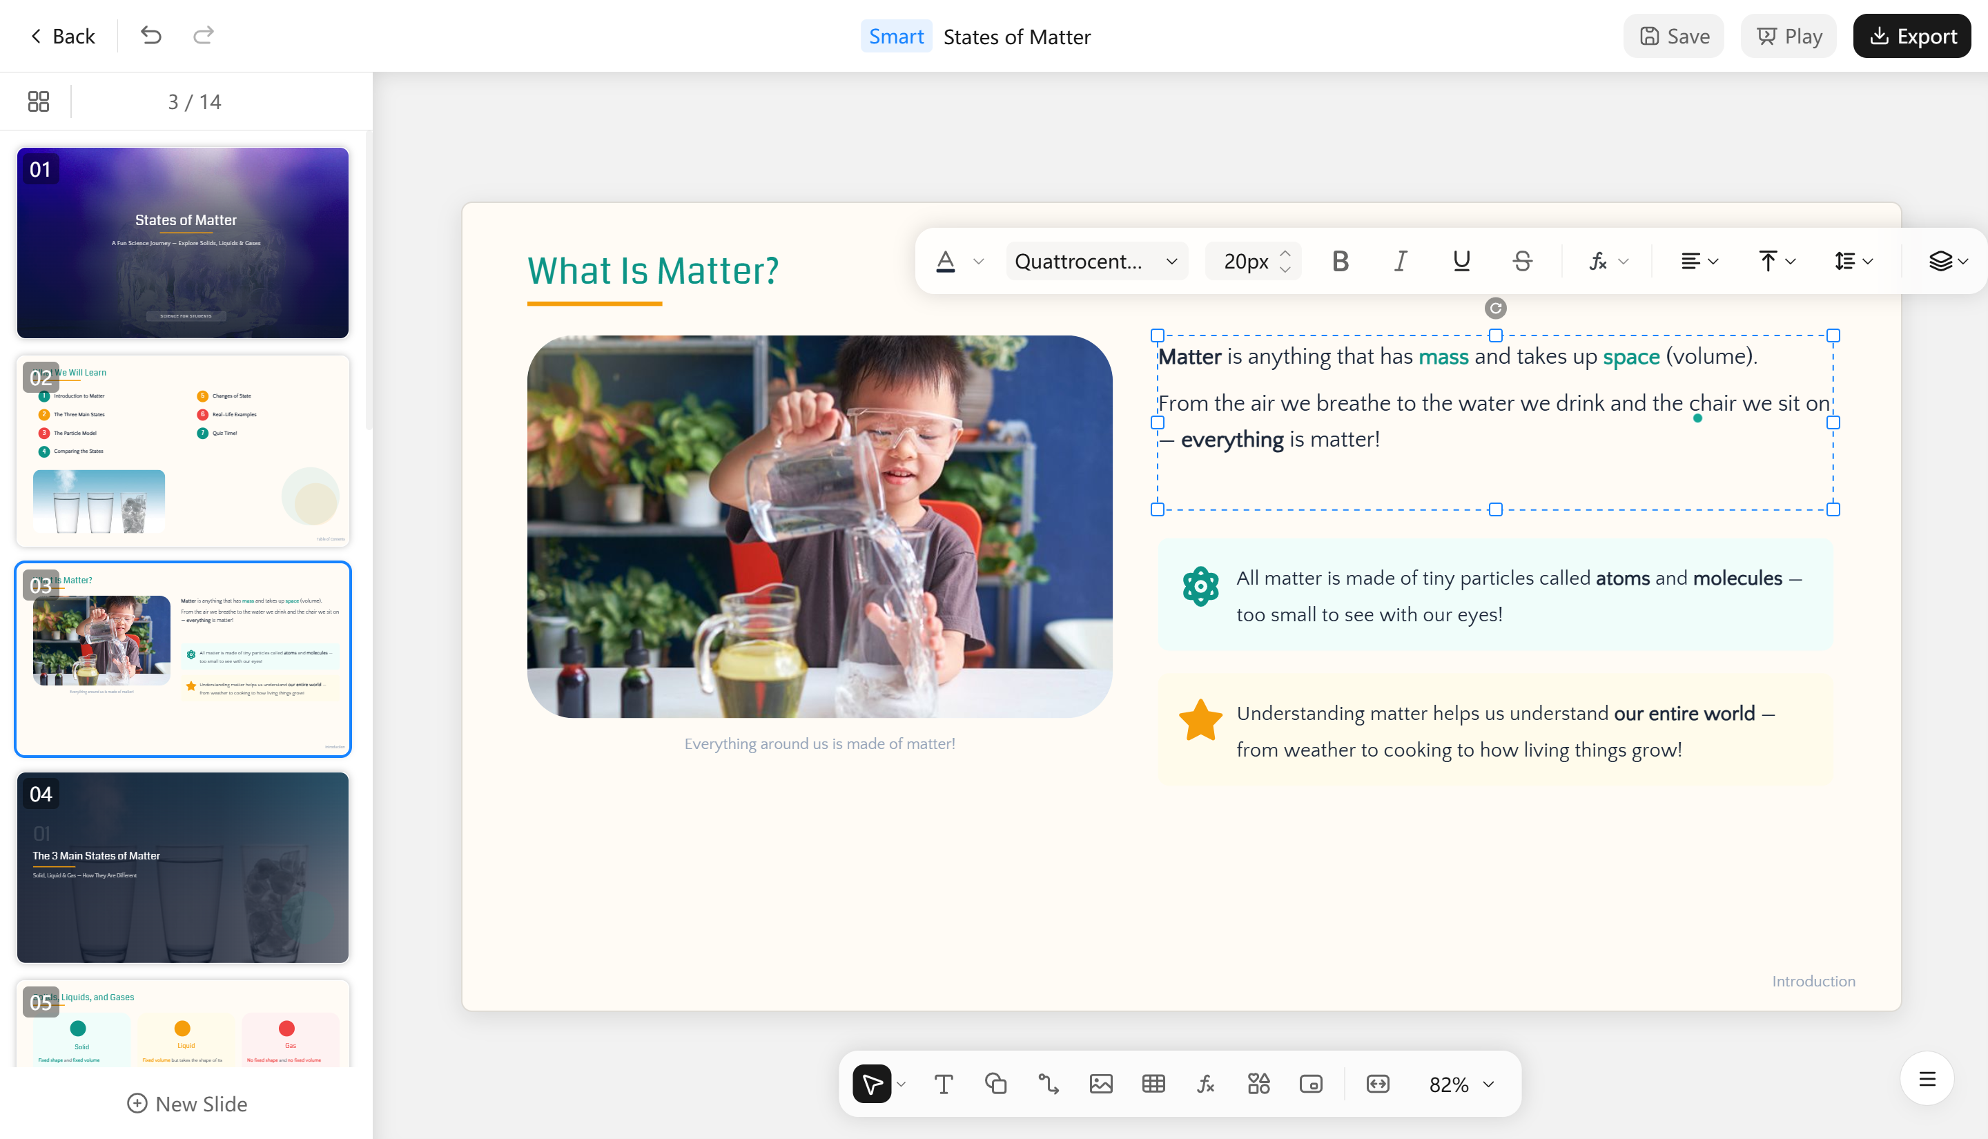Select slide 04 The 3 Main States thumbnail
The height and width of the screenshot is (1139, 1988).
[x=183, y=868]
